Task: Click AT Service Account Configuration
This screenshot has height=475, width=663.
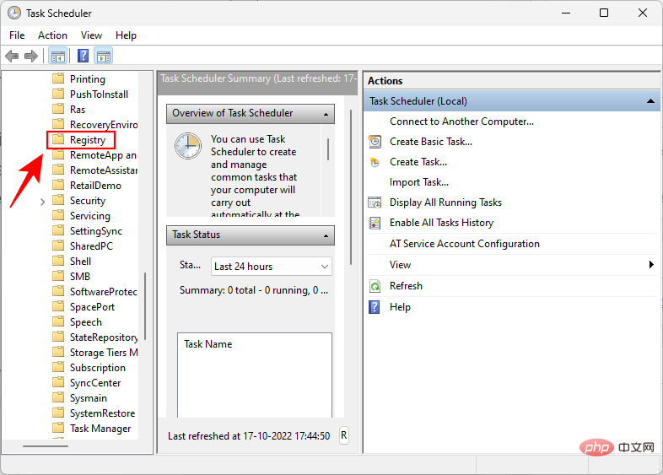Action: [x=464, y=244]
